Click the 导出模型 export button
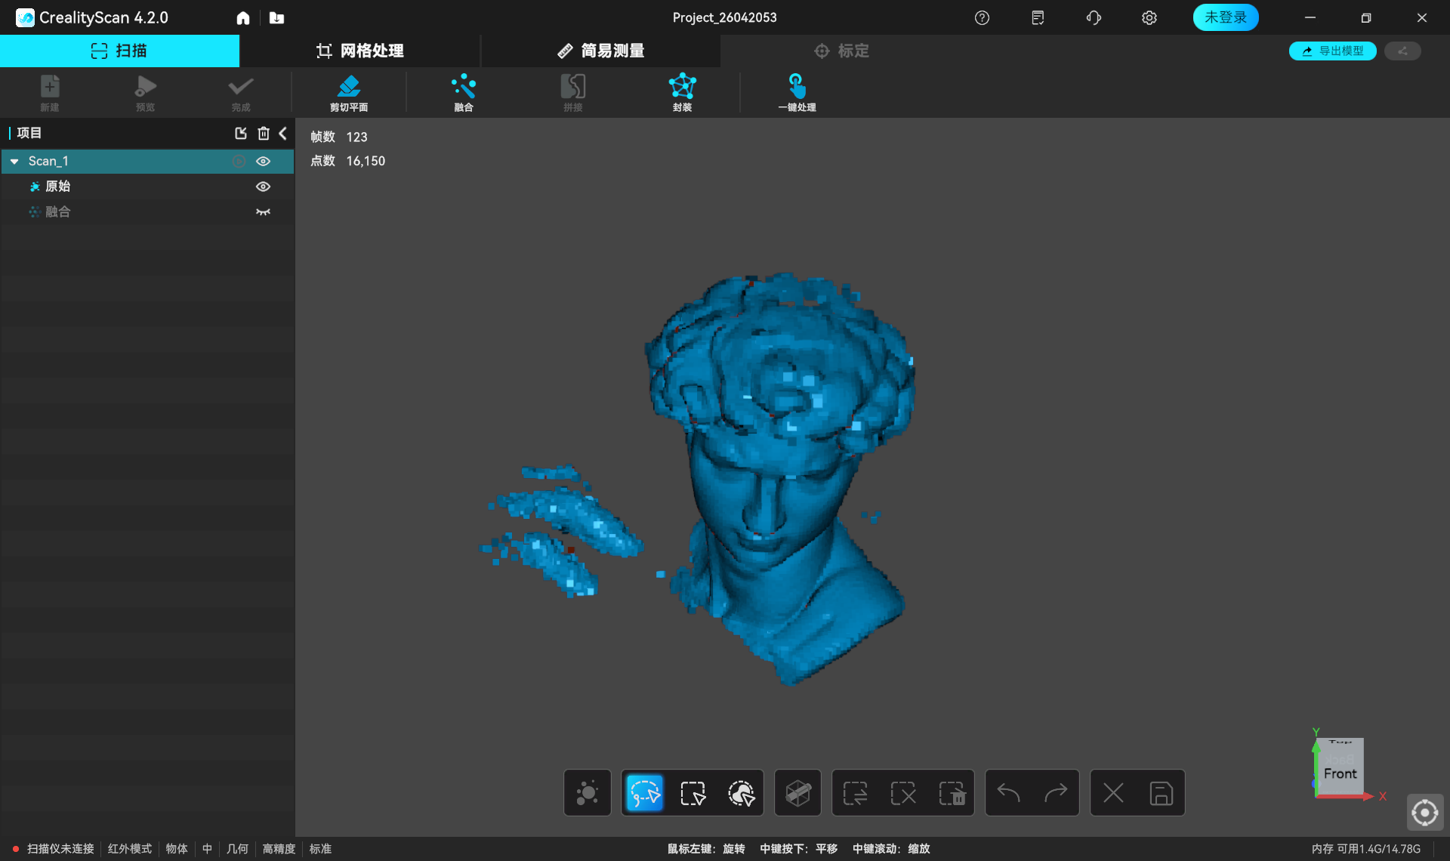1450x861 pixels. point(1332,51)
